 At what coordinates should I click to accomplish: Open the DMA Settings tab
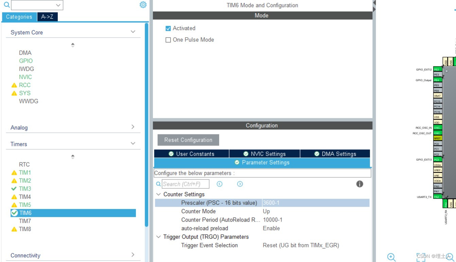coord(335,154)
